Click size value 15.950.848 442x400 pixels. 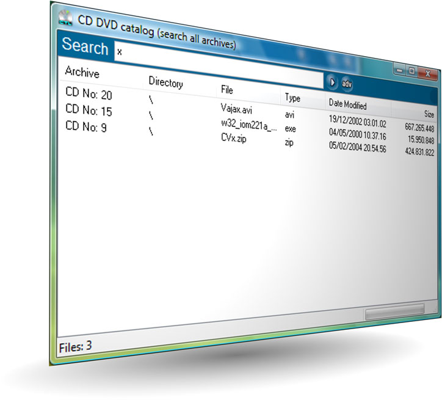tap(421, 139)
